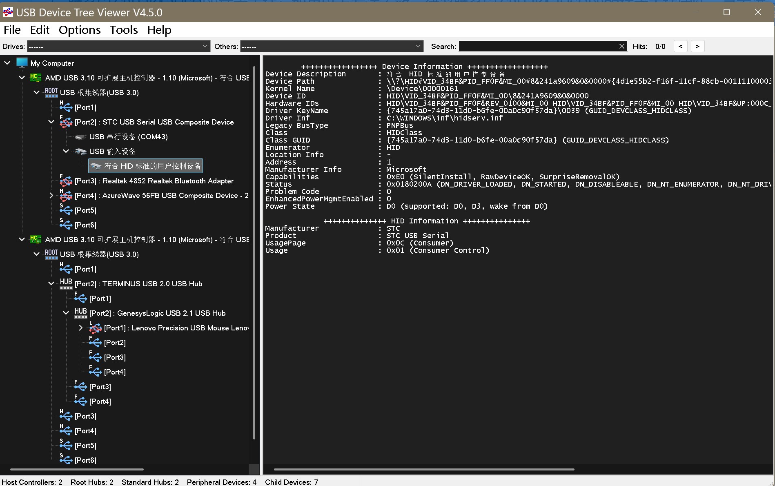This screenshot has width=775, height=486.
Task: Collapse the USB 输入设备 node
Action: click(66, 151)
